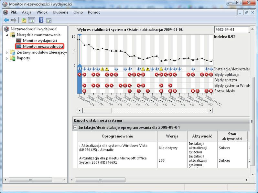Viewport: 258px width, 193px height.
Task: Click the app icon left of Plik menu
Action: pyautogui.click(x=5, y=12)
